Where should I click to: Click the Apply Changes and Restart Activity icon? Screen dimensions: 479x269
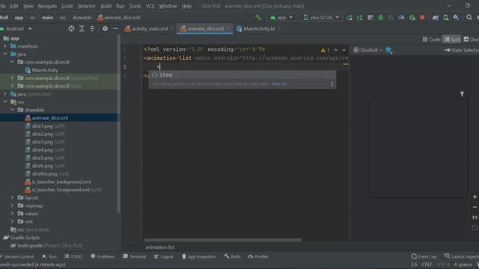coord(350,18)
